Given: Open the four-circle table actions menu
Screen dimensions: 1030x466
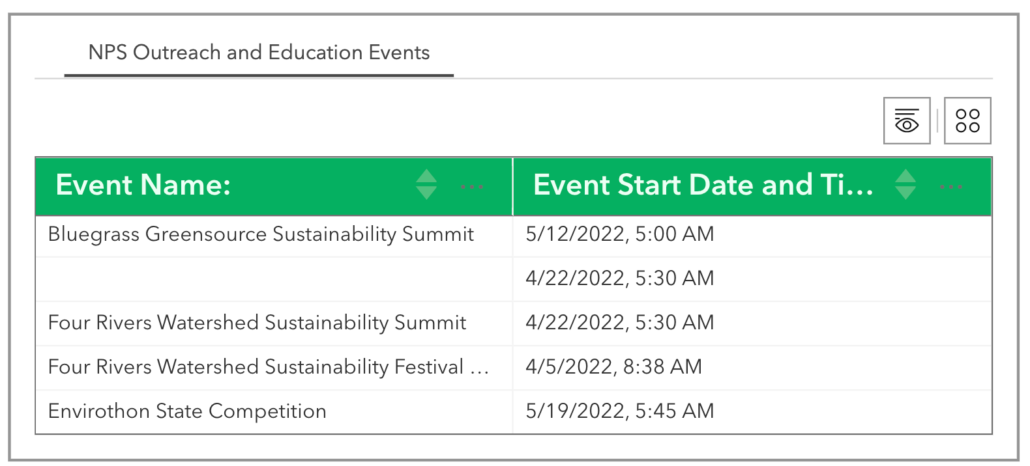Looking at the screenshot, I should 967,121.
